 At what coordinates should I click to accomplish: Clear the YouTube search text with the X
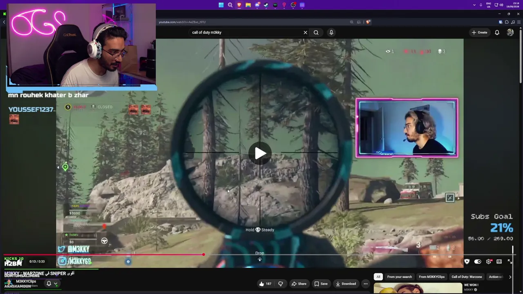click(305, 32)
